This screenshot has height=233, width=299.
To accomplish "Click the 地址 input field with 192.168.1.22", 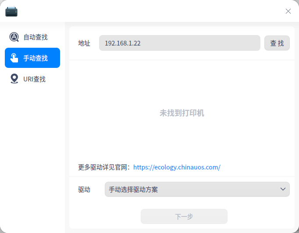I will (x=180, y=43).
